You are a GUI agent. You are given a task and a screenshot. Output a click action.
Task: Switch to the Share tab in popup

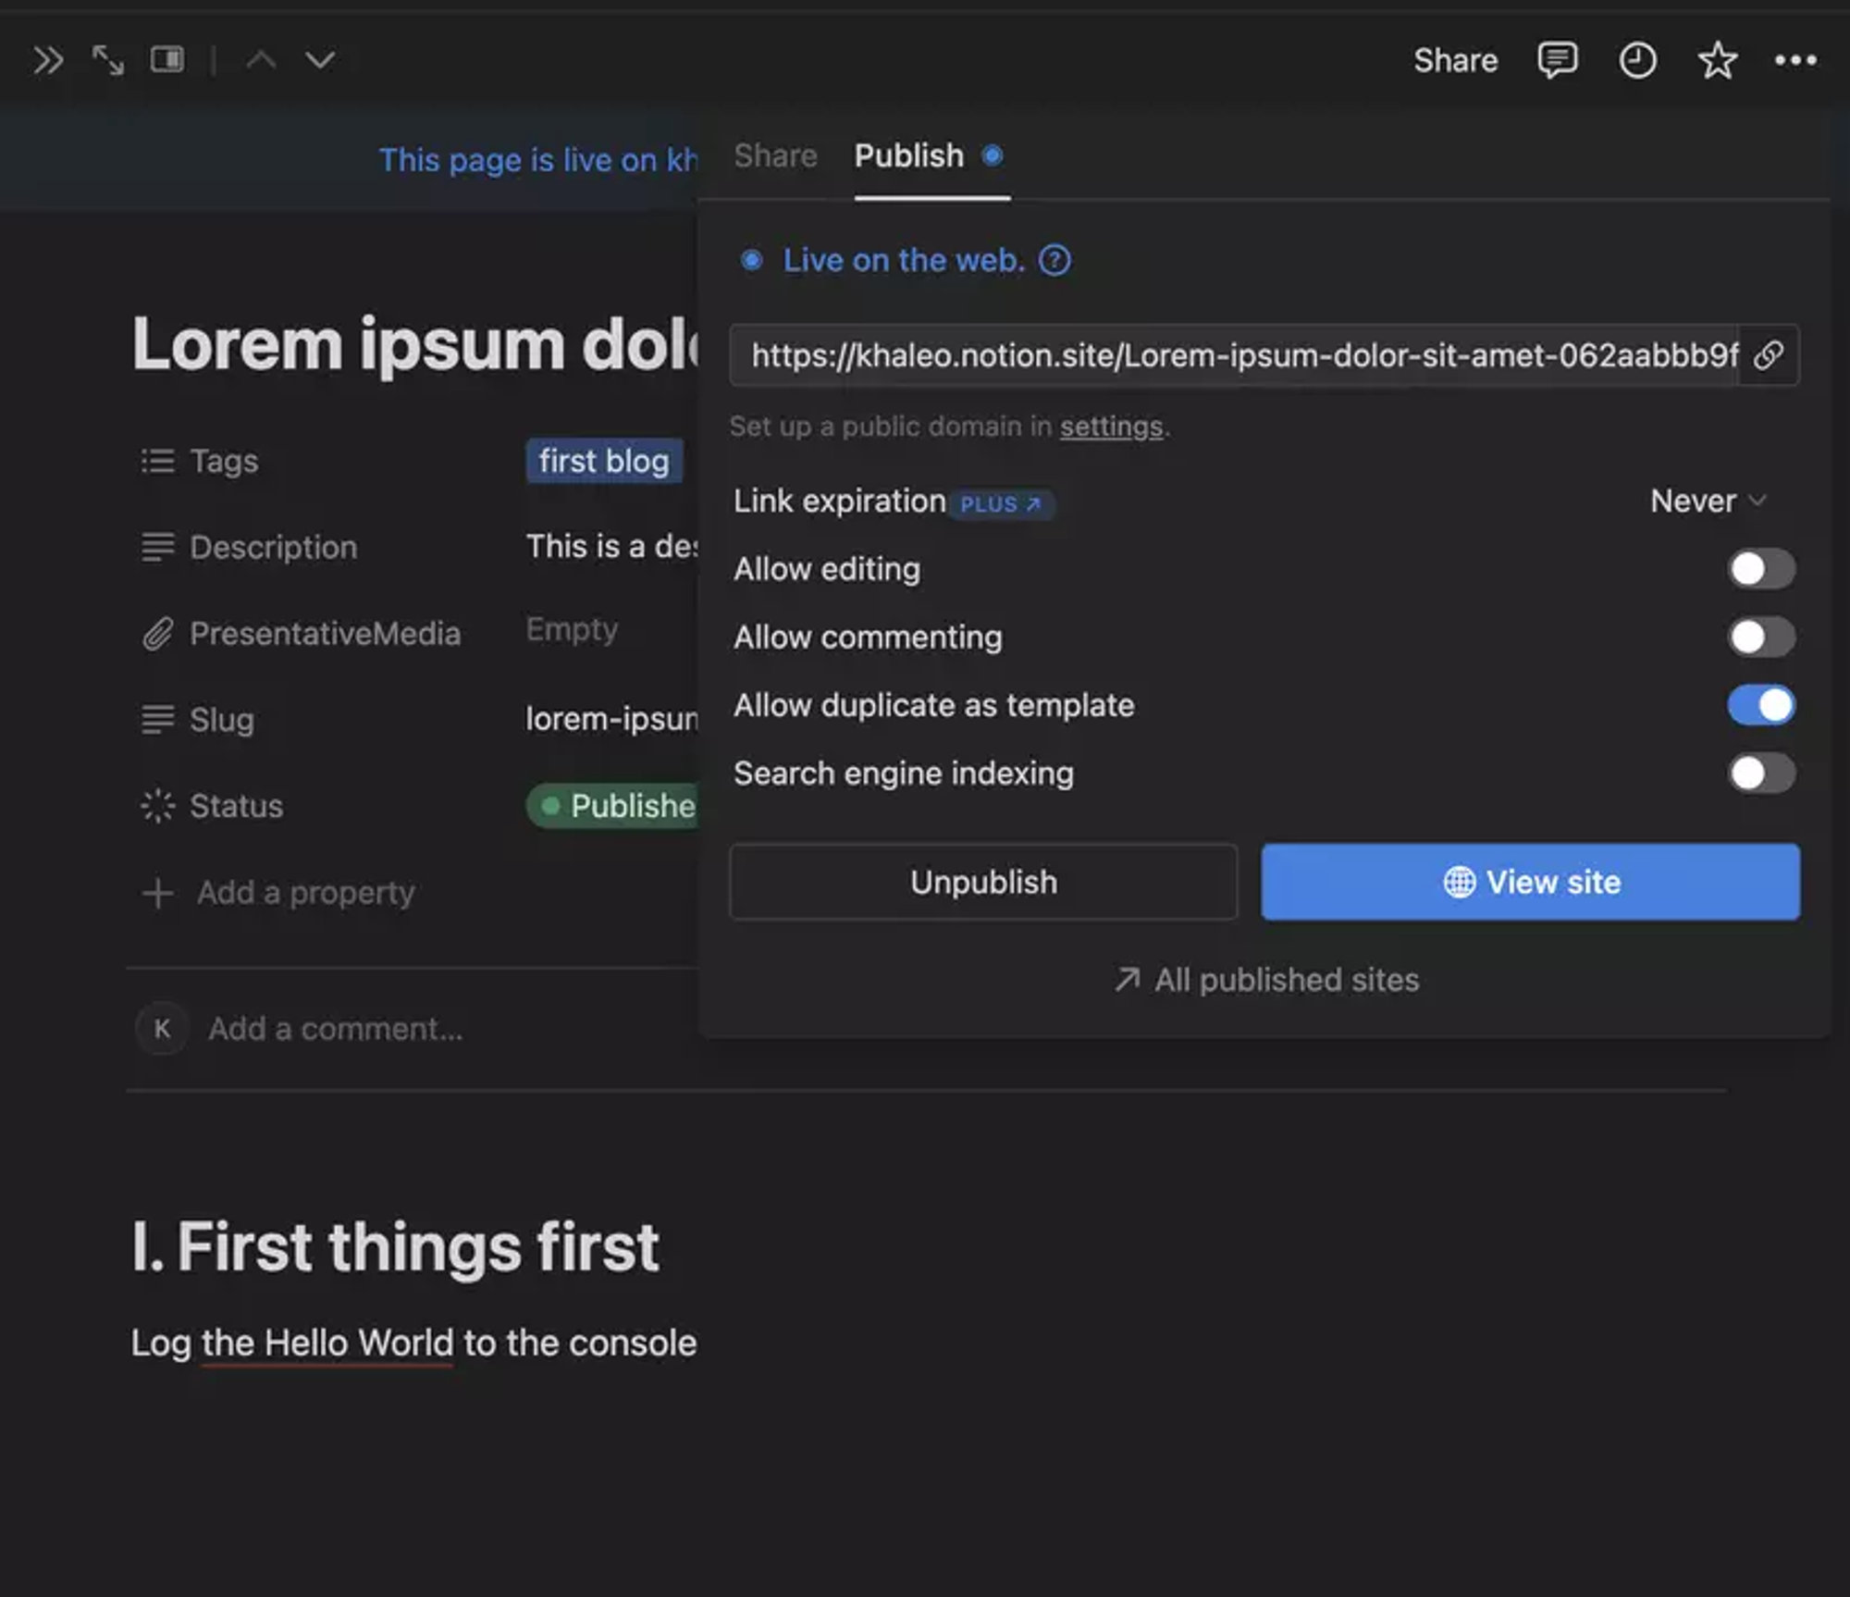coord(775,156)
